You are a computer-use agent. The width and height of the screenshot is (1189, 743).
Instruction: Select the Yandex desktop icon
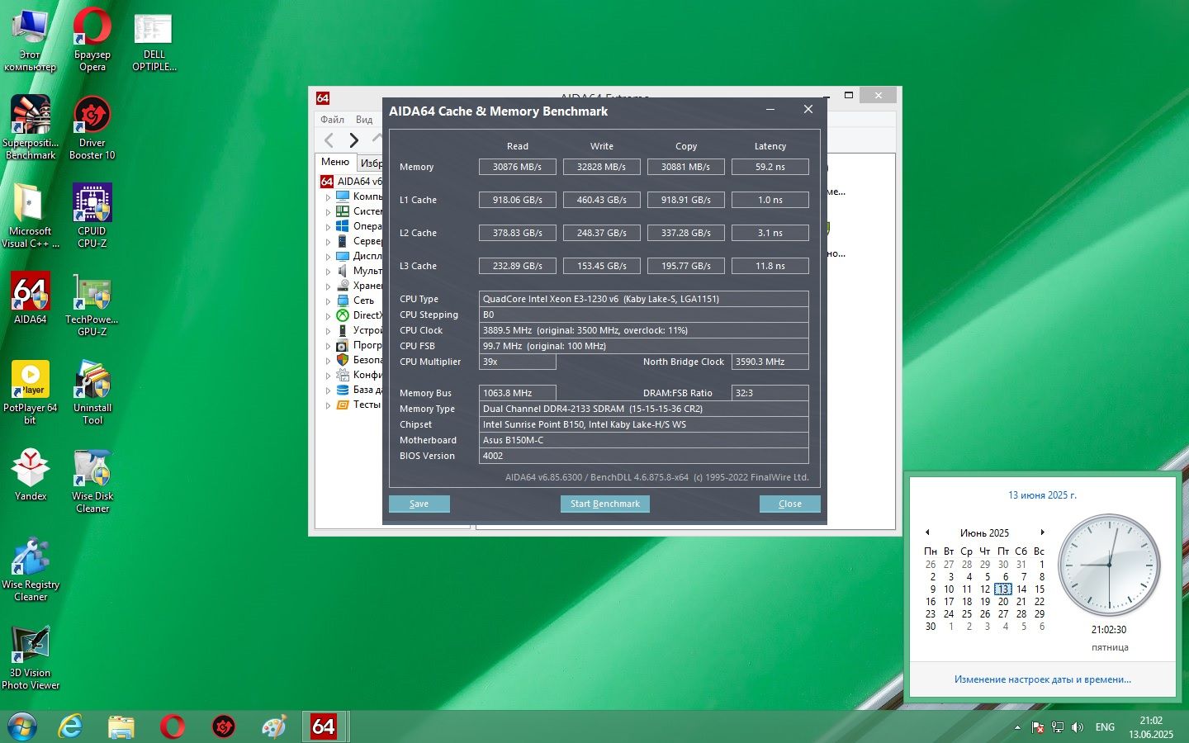[x=31, y=474]
